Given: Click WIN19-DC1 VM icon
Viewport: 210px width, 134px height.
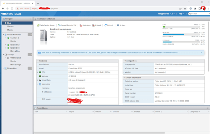Looking at the screenshot, I should [8, 48].
